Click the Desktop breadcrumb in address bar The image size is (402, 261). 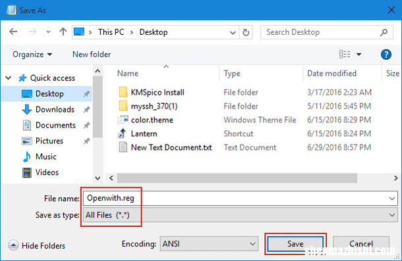pos(154,32)
